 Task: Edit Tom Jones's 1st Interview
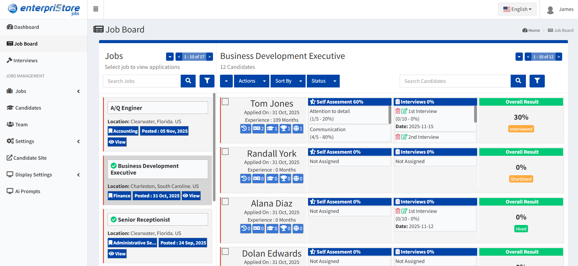point(404,111)
